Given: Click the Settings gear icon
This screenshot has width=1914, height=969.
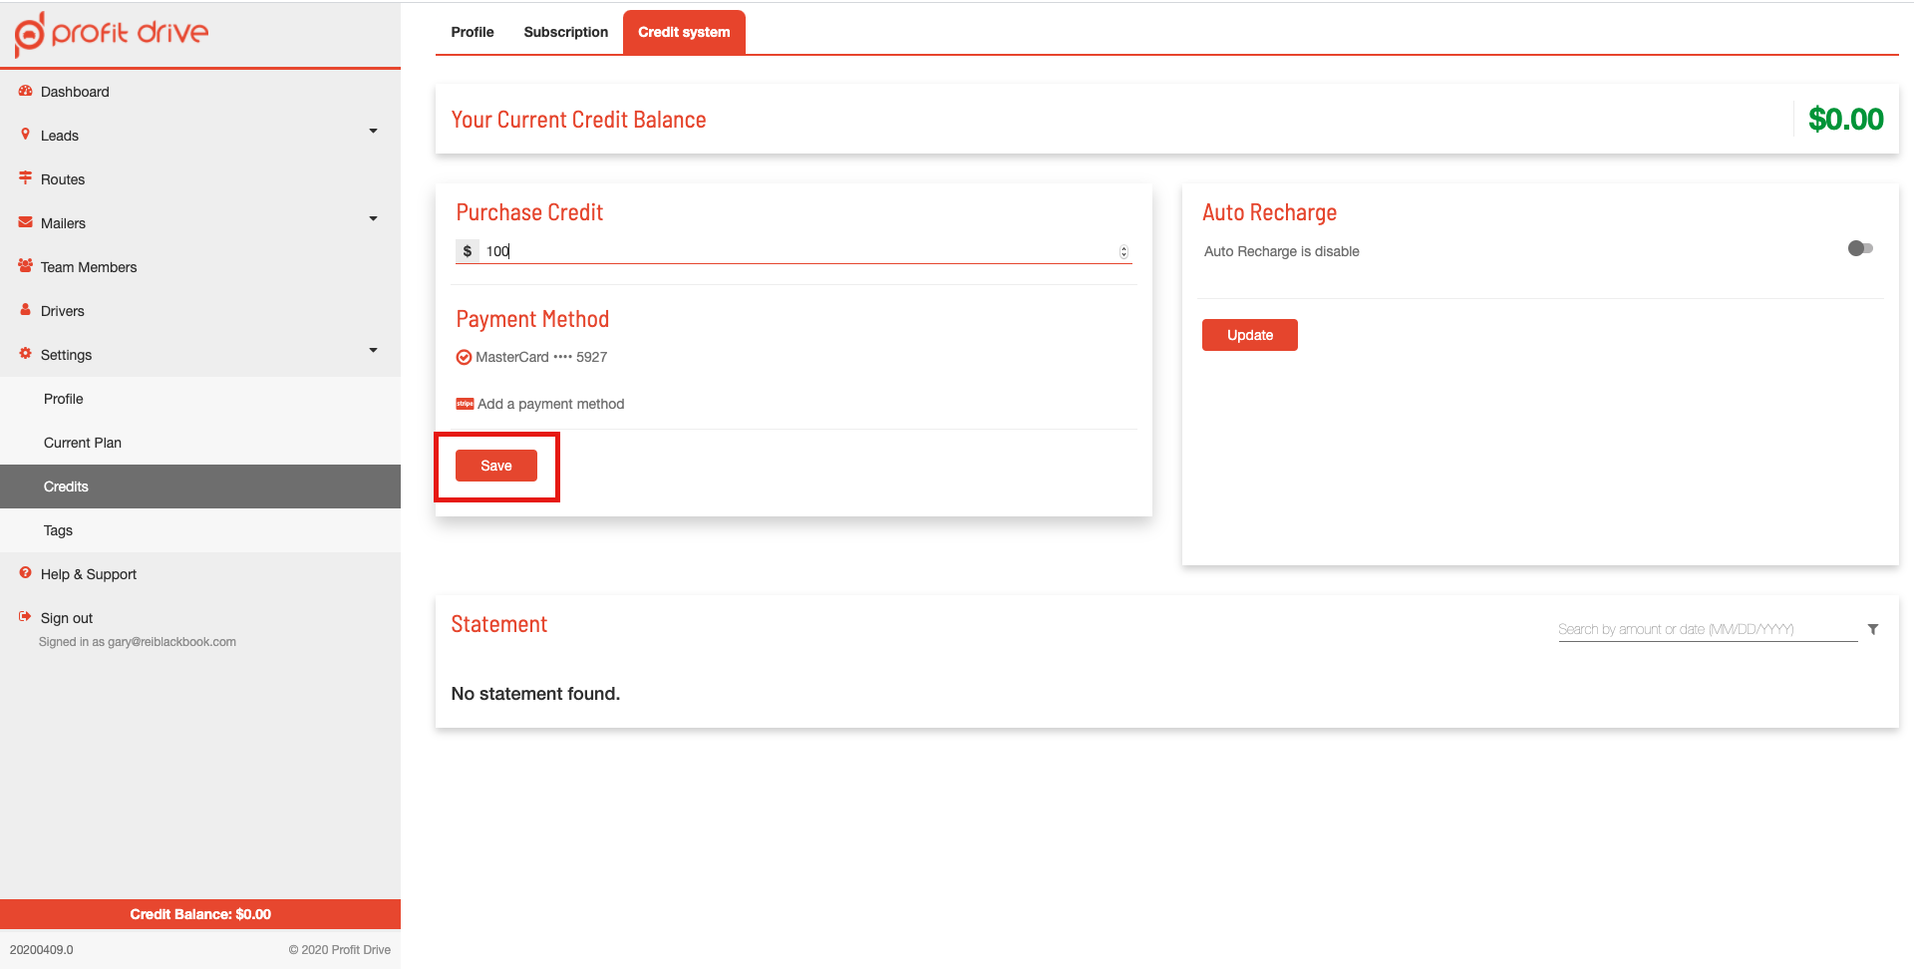Looking at the screenshot, I should [26, 354].
